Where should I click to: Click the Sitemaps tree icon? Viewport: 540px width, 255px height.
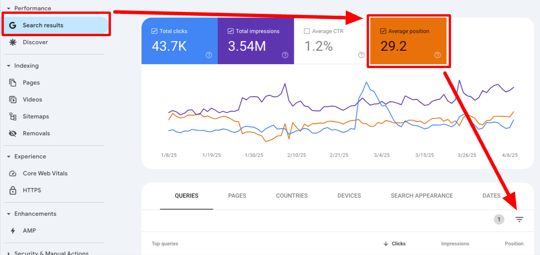coord(13,117)
